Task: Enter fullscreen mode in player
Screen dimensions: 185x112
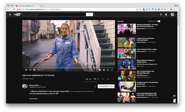Action: point(112,70)
